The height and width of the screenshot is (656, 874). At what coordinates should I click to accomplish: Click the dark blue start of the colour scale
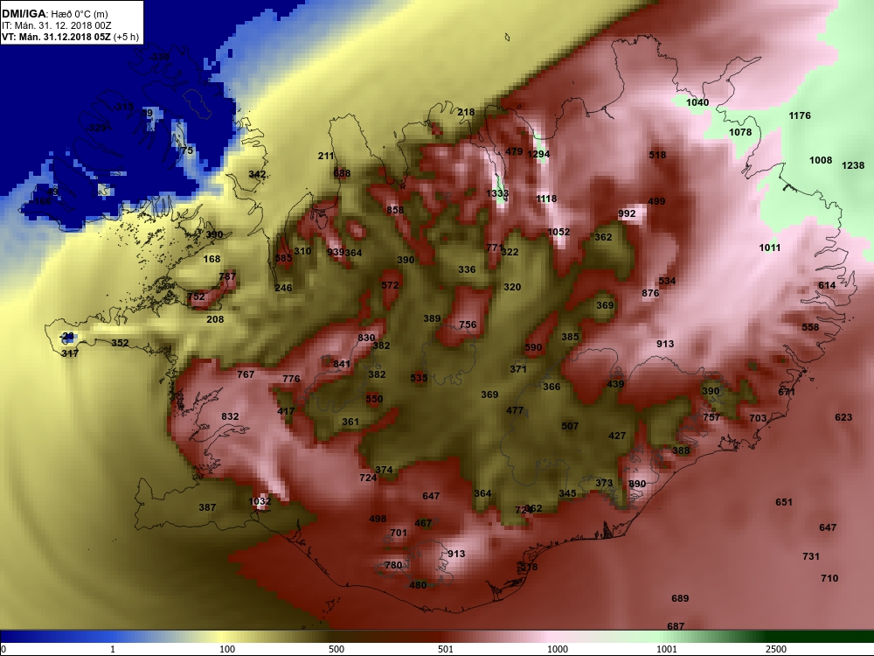(x=23, y=637)
